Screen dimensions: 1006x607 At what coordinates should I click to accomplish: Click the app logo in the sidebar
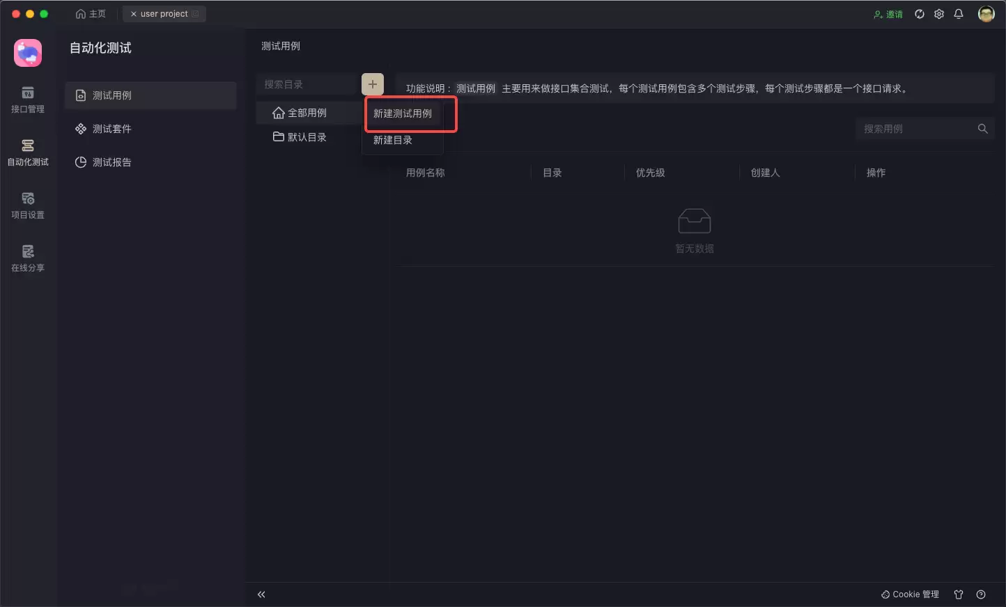tap(28, 53)
